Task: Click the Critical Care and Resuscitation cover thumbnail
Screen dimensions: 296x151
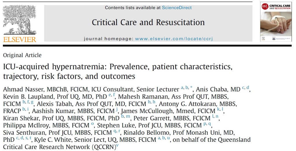Action: pos(275,22)
